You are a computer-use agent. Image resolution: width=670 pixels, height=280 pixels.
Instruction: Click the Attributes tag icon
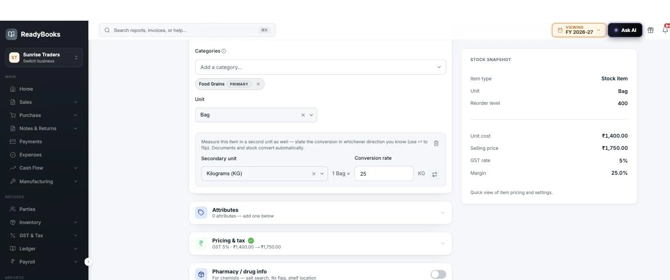coord(201,213)
